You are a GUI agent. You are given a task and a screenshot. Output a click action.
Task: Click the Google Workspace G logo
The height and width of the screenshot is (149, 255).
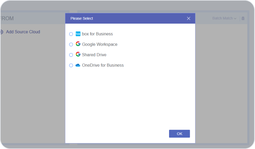(x=78, y=44)
